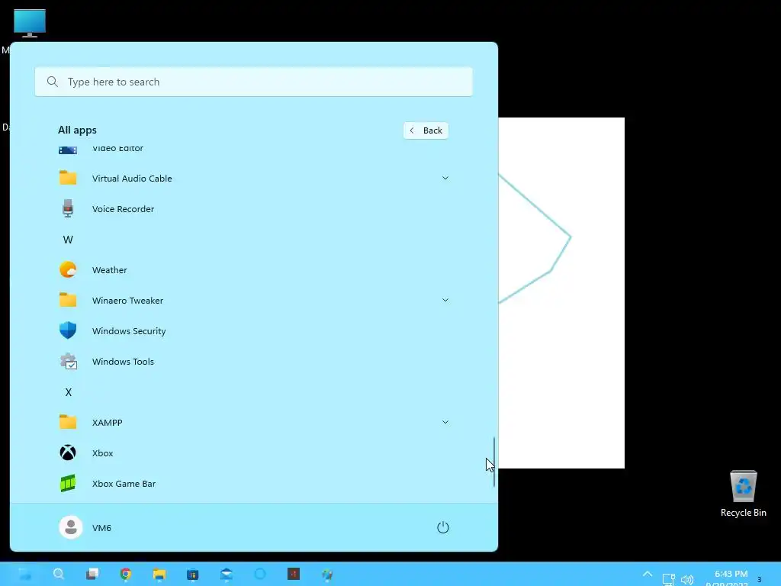
Task: Open Windows Tools gear icon
Action: tap(68, 361)
